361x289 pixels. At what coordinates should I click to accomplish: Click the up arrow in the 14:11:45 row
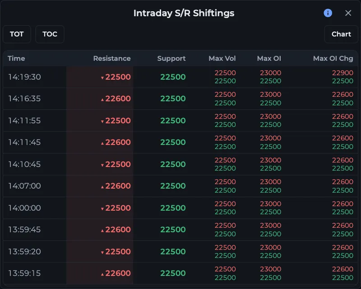[102, 143]
